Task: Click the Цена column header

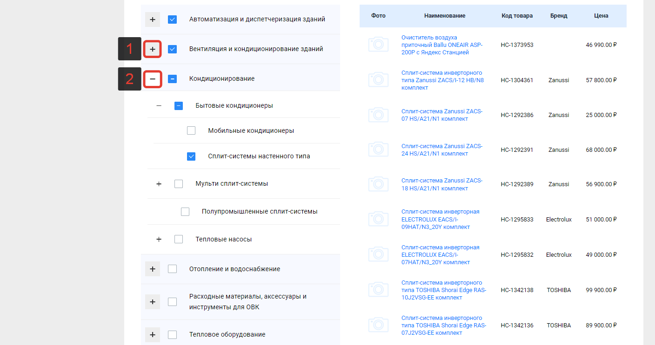Action: pyautogui.click(x=601, y=16)
